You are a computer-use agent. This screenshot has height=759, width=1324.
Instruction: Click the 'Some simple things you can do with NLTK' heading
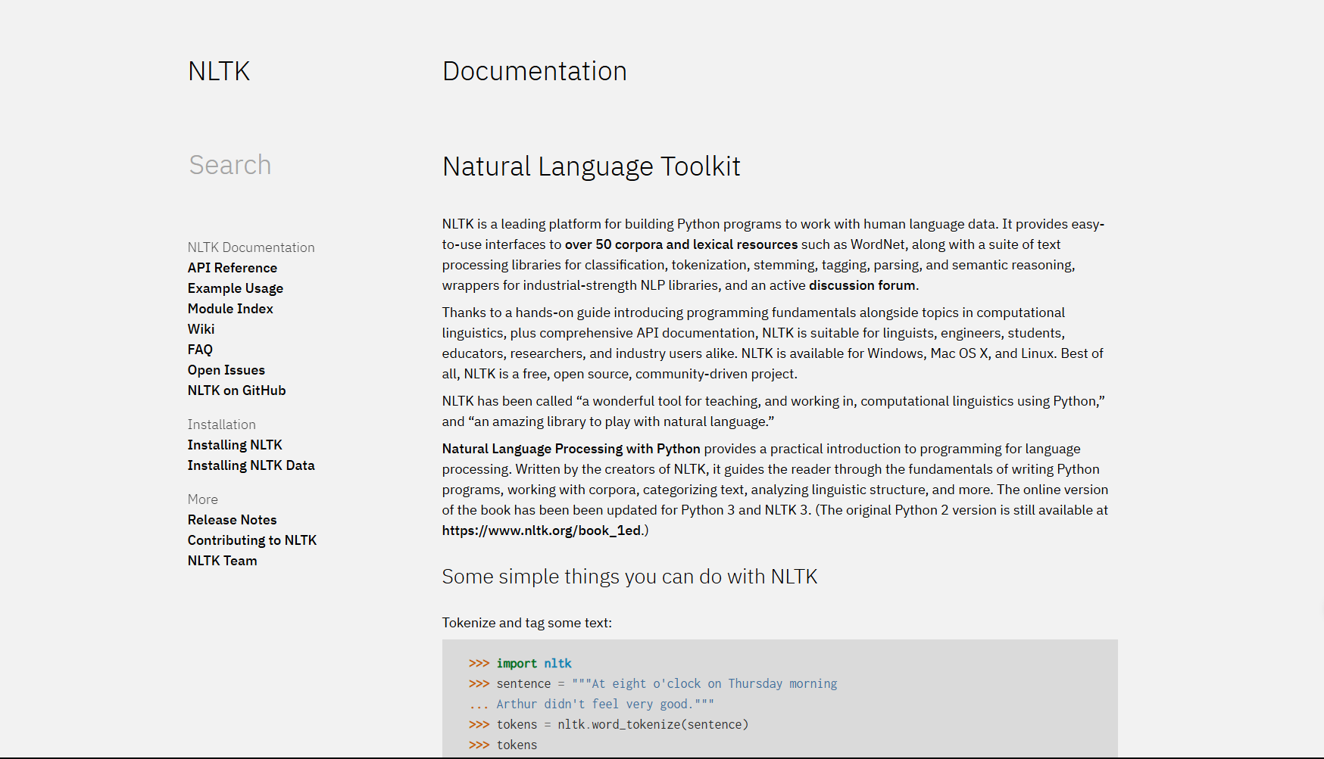629,577
